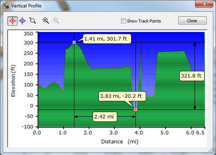Click the '1.41 mi, 301.7 ft' callout label
Viewport: 216px width, 155px height.
(x=107, y=39)
